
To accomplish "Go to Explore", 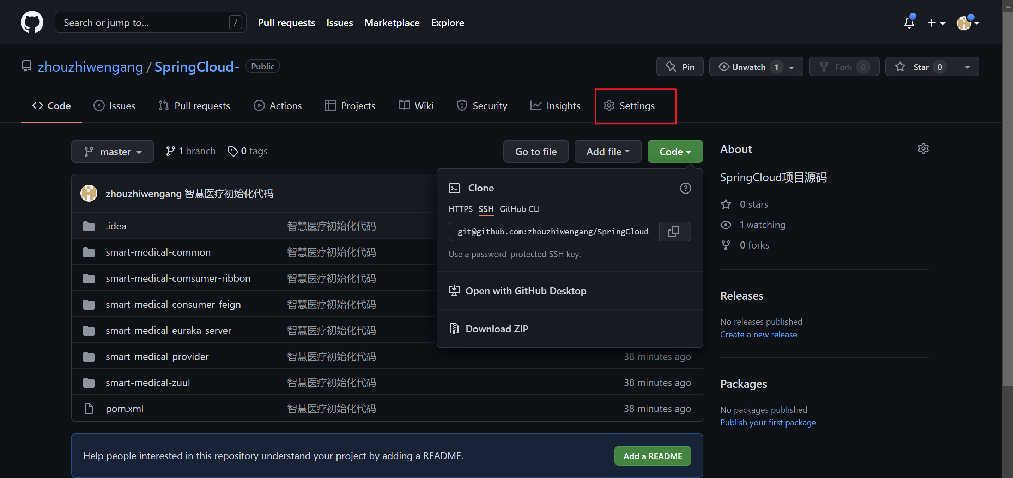I will pyautogui.click(x=448, y=23).
